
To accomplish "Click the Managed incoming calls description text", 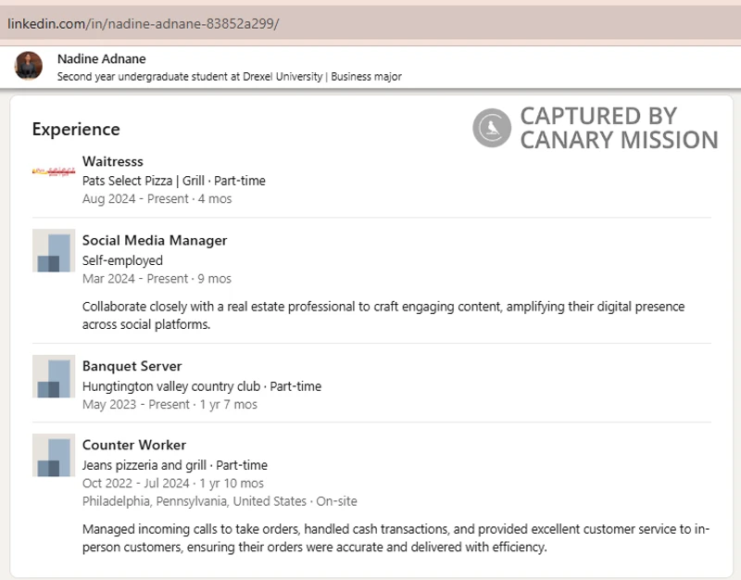I will click(396, 538).
